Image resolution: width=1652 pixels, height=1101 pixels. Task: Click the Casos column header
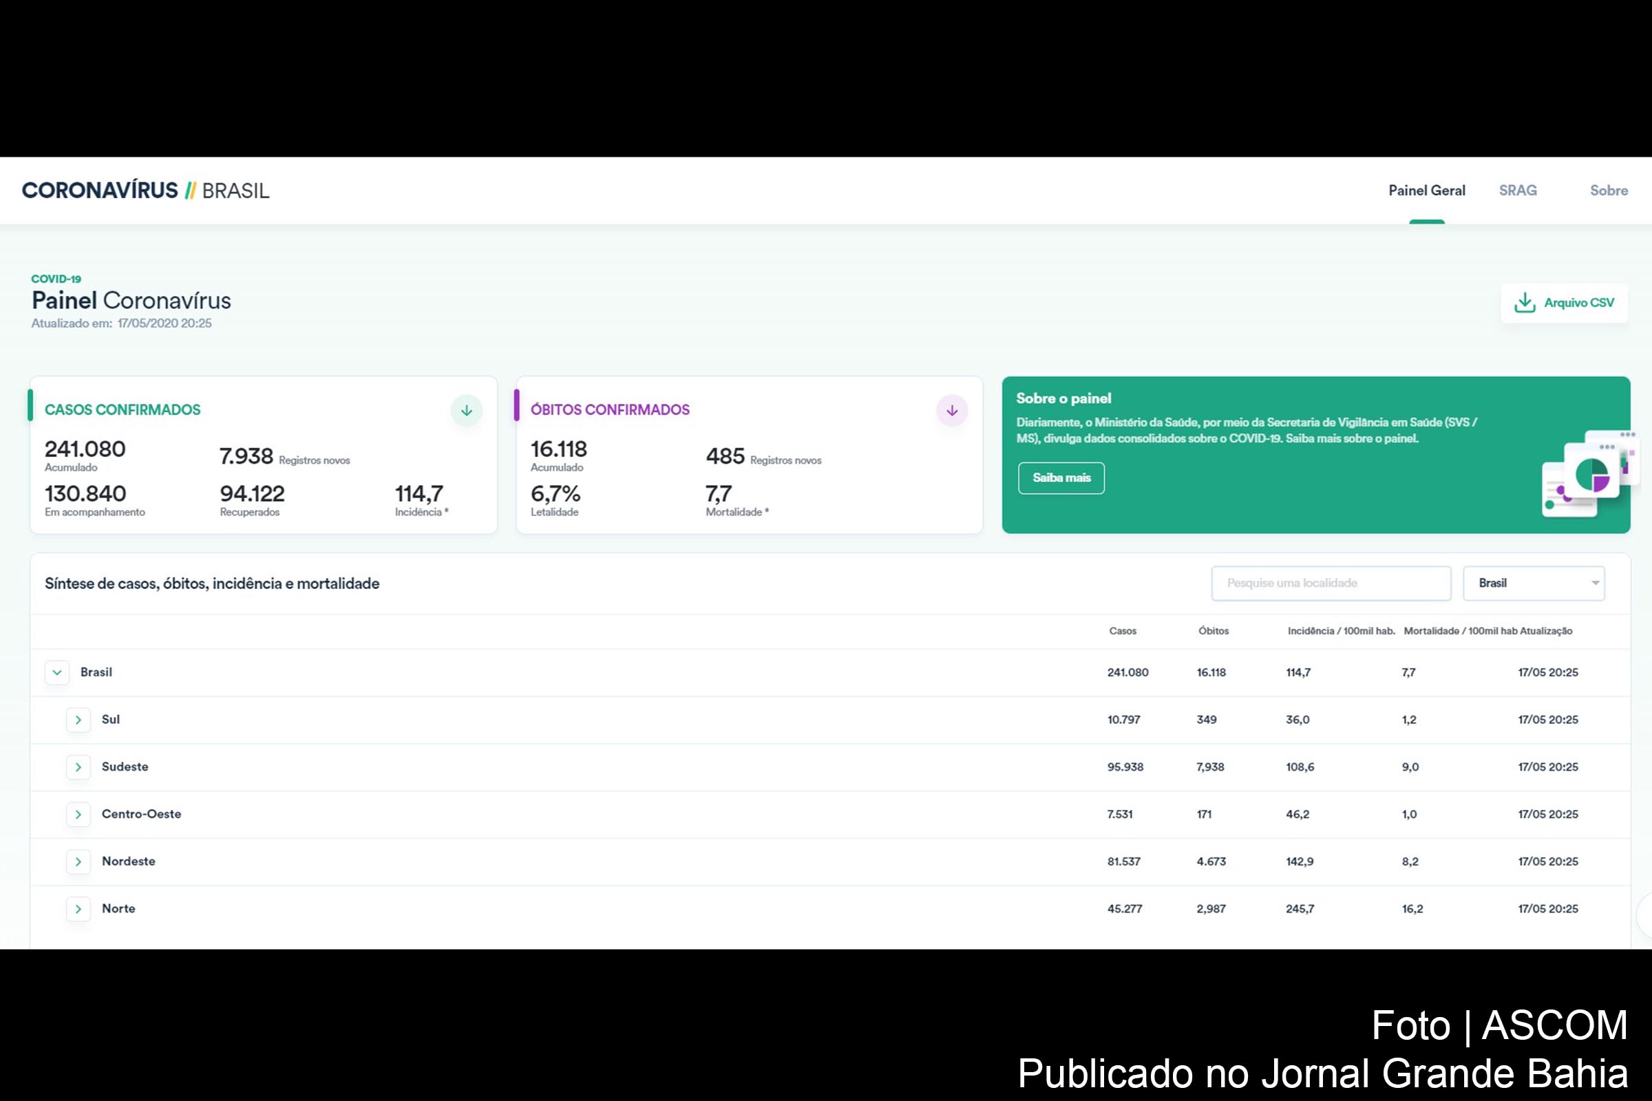click(1123, 631)
